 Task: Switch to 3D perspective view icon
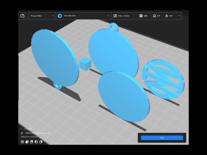(22, 142)
